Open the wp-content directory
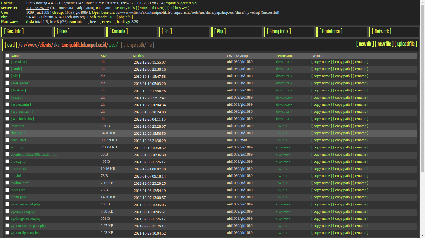 [x=22, y=112]
